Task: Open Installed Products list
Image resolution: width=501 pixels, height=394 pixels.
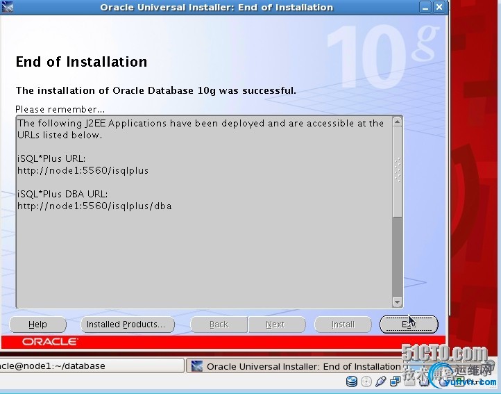Action: 127,325
